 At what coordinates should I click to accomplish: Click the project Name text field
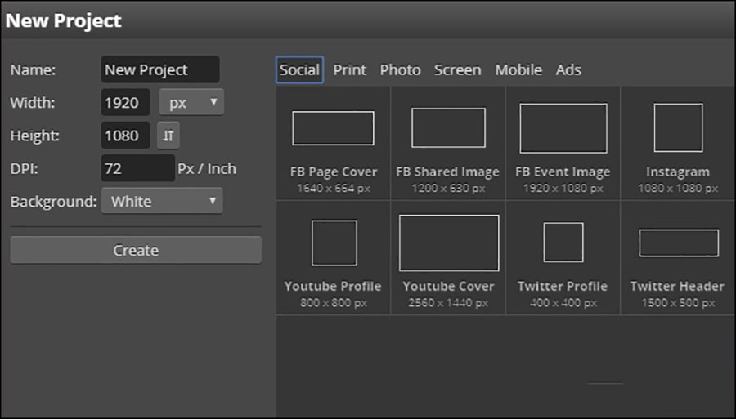point(159,70)
